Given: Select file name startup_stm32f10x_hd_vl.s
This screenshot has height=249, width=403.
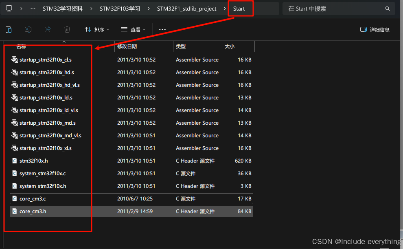Looking at the screenshot, I should [x=50, y=85].
